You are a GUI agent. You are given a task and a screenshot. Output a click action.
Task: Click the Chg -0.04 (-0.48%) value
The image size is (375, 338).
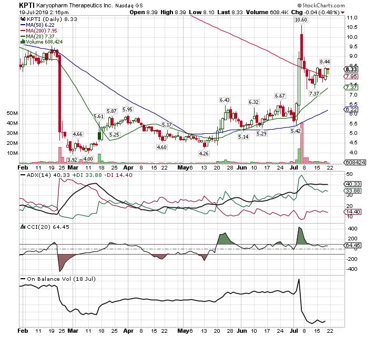coord(315,13)
